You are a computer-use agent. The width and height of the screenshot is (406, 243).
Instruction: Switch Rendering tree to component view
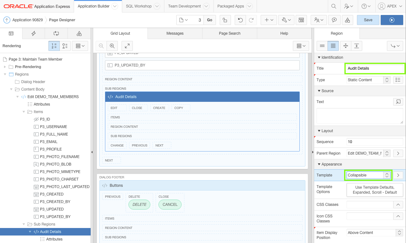(65, 46)
